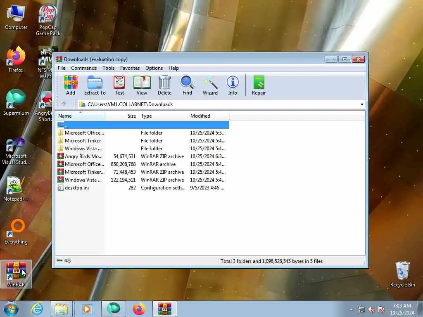Click the muted volume tray icon
The image size is (423, 317).
click(371, 310)
